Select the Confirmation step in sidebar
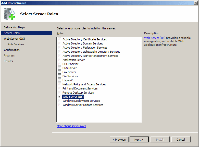The width and height of the screenshot is (199, 147). (x=12, y=50)
